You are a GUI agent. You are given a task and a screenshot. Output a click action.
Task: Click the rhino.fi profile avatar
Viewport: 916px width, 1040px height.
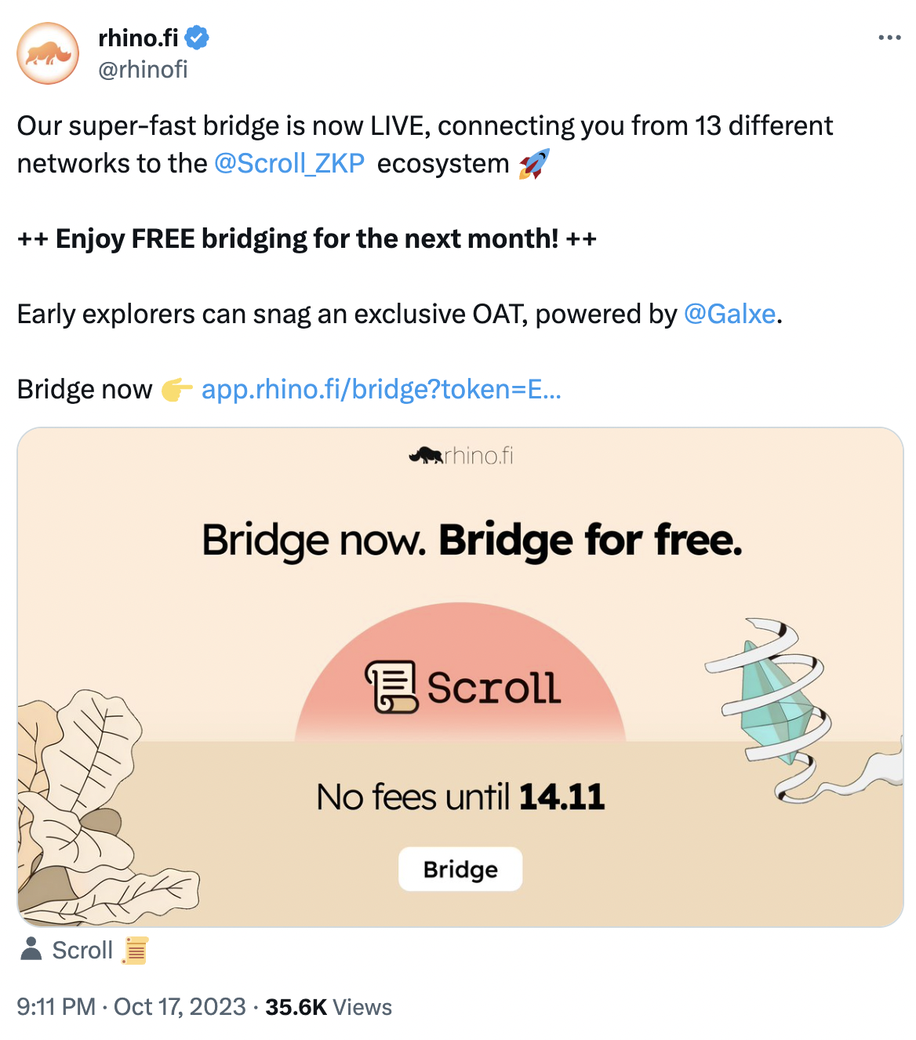(x=50, y=52)
